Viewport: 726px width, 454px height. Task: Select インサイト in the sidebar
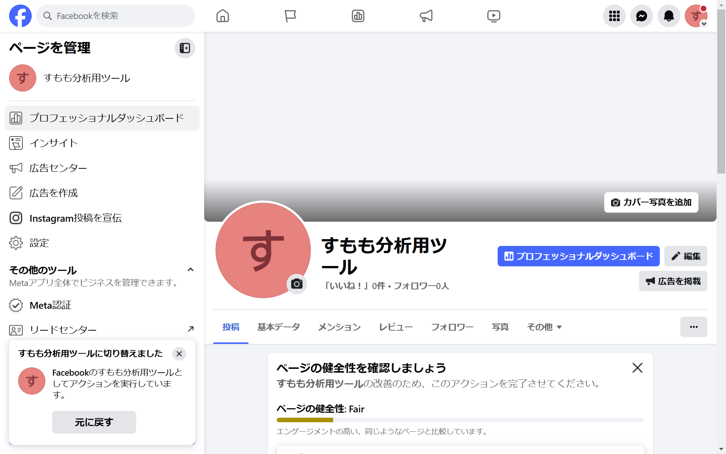[54, 143]
